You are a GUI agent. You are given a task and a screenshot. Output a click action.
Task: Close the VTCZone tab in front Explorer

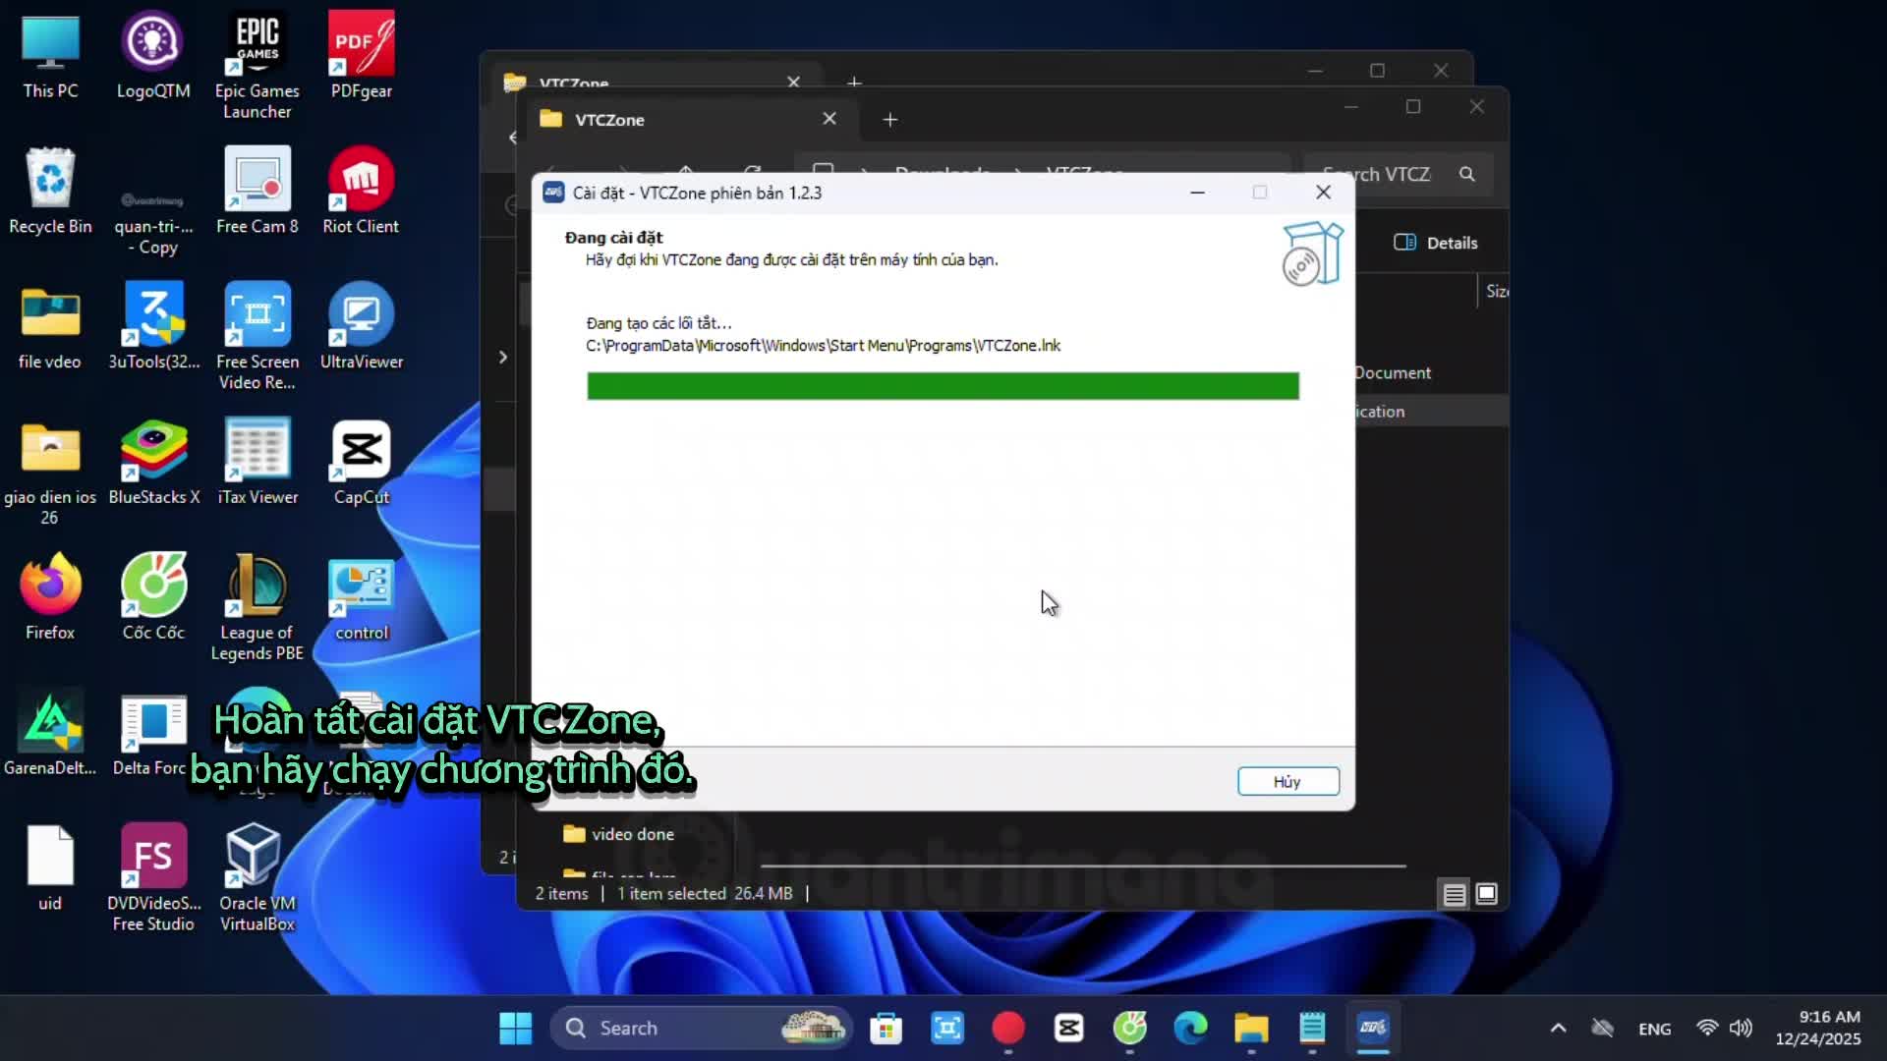pos(829,119)
